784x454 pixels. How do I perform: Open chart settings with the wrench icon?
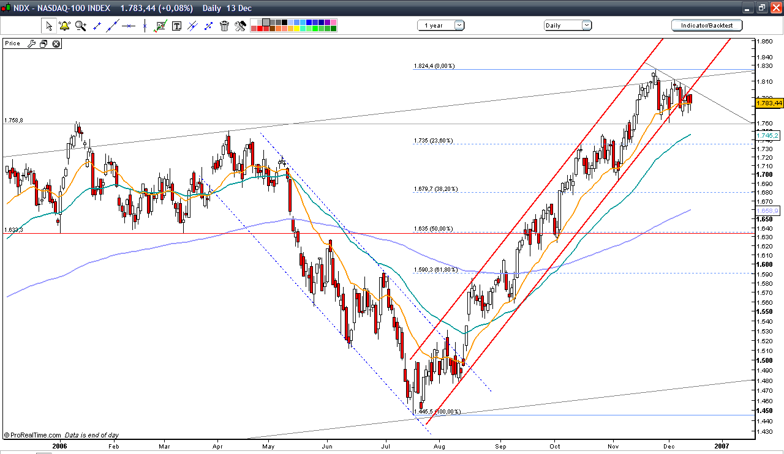[x=240, y=26]
